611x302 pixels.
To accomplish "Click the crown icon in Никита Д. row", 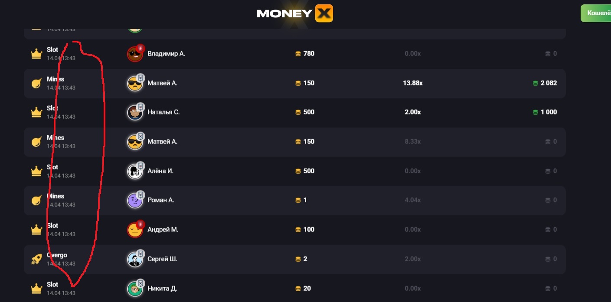I will (36, 289).
